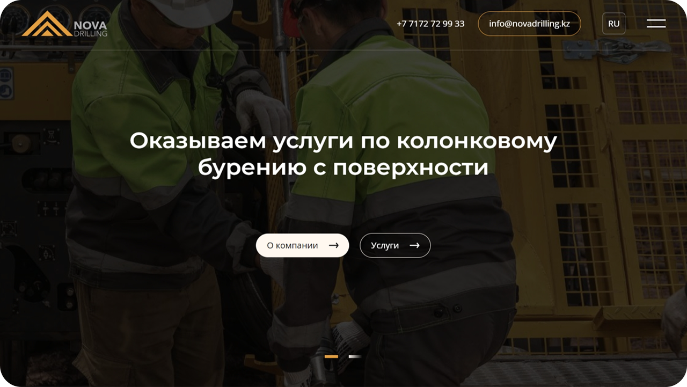This screenshot has height=387, width=687.
Task: Select the first orange slide indicator
Action: click(331, 356)
